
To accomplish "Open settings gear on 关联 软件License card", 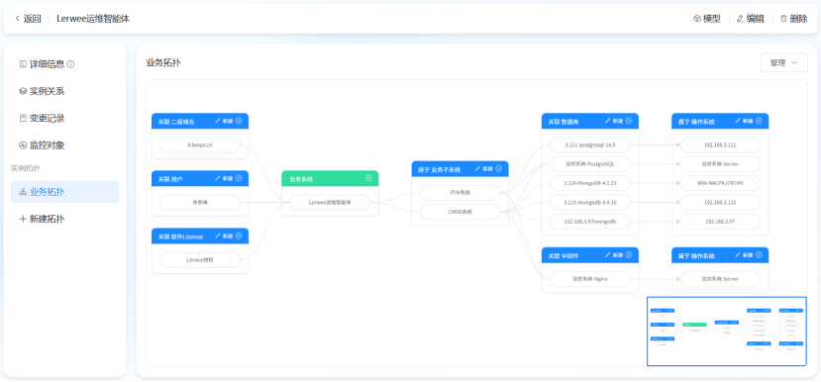I will (239, 236).
